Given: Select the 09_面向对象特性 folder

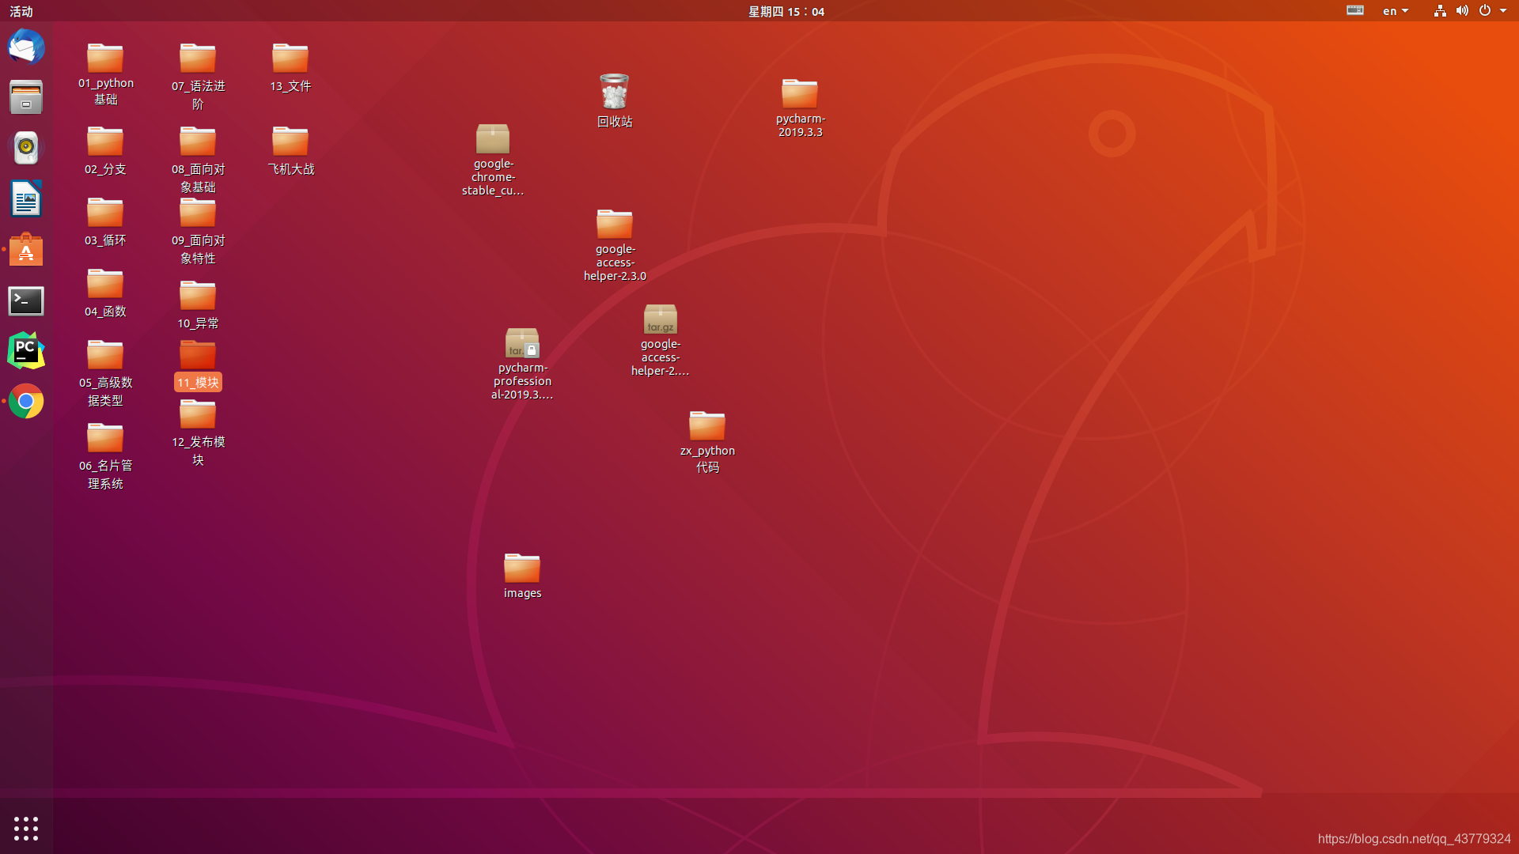Looking at the screenshot, I should [x=198, y=231].
